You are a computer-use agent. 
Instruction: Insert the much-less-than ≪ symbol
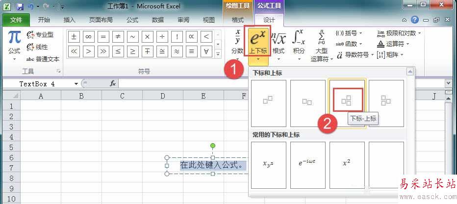[74, 51]
